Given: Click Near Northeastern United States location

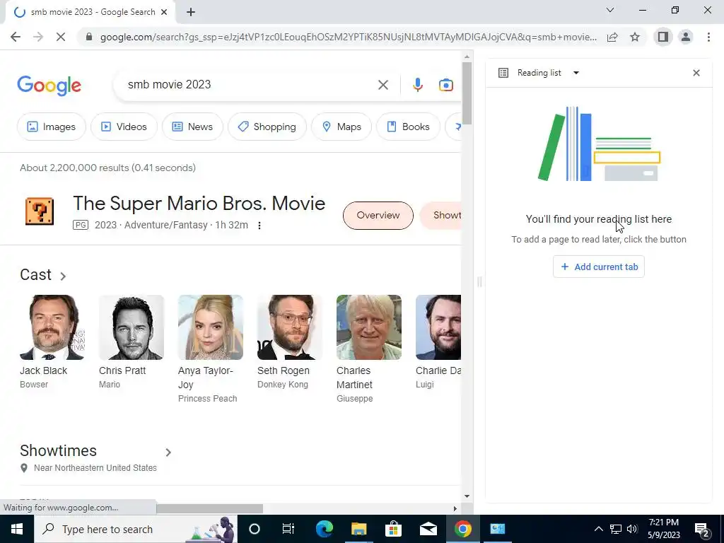Looking at the screenshot, I should click(x=95, y=468).
